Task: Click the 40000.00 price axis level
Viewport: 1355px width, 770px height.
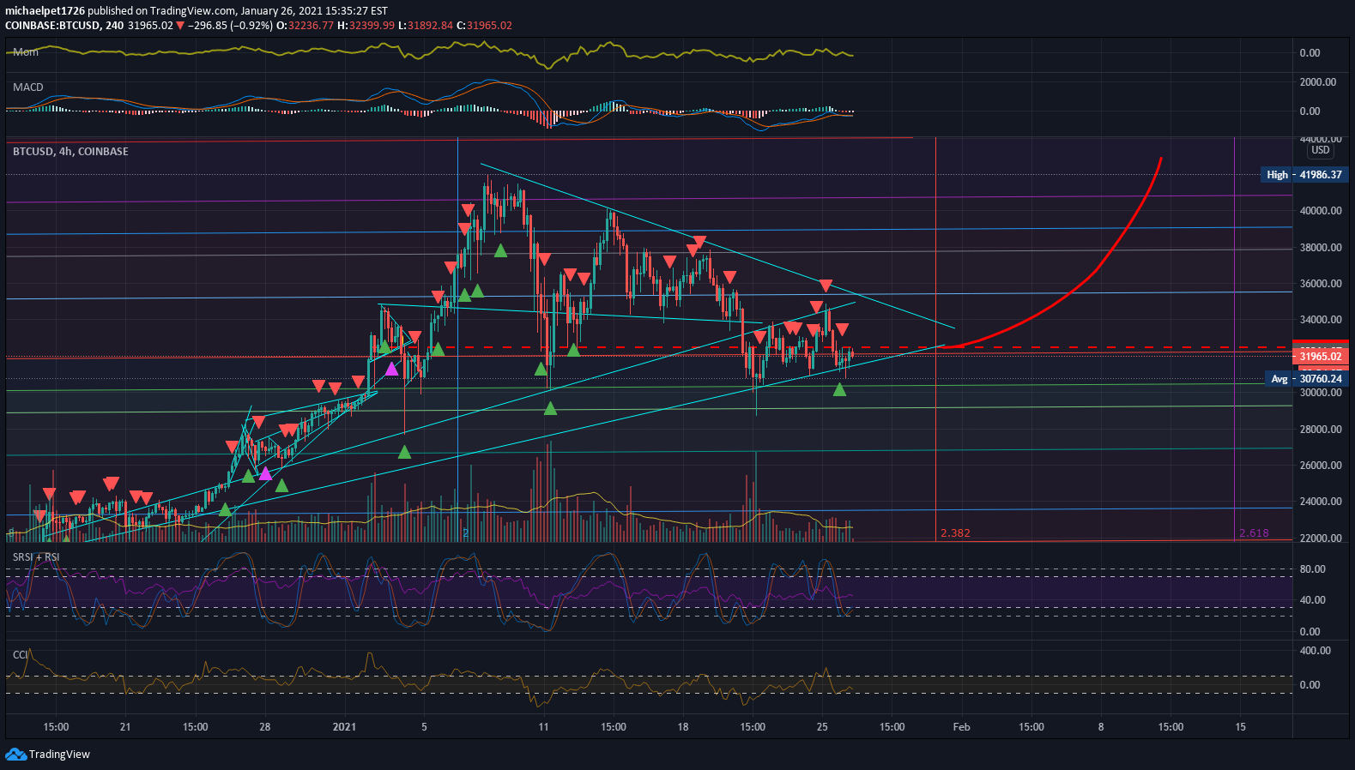Action: [1321, 211]
